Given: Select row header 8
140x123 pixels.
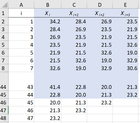Looking at the screenshot, I should (x=4, y=68).
